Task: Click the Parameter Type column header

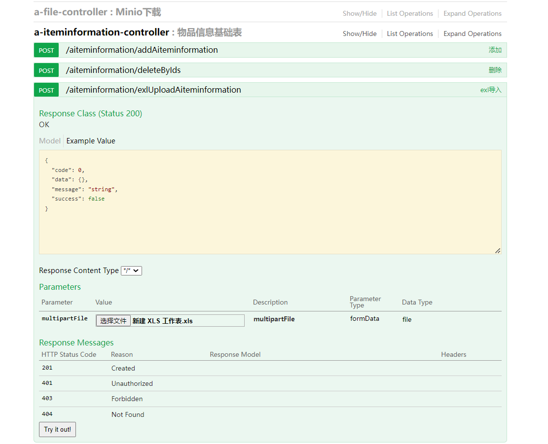Action: tap(365, 302)
